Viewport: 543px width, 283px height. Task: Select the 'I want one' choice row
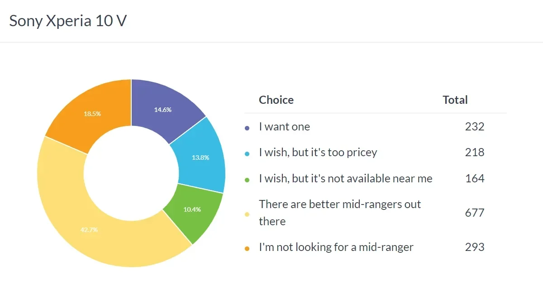click(284, 127)
